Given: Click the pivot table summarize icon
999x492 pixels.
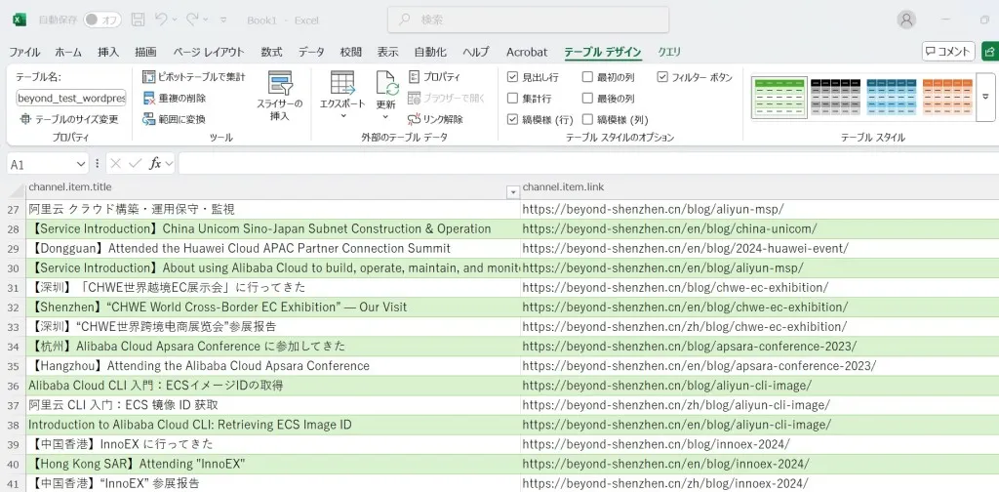Looking at the screenshot, I should [x=149, y=77].
